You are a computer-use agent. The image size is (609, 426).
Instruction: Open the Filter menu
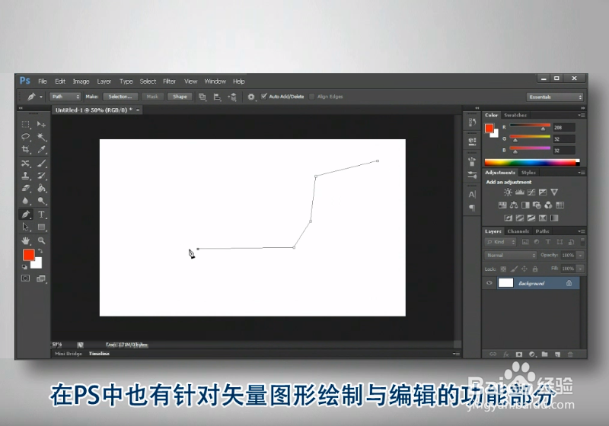click(169, 81)
